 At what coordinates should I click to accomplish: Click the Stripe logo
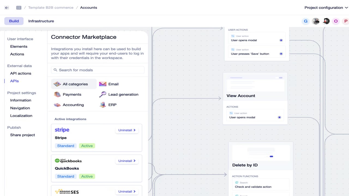(x=62, y=130)
